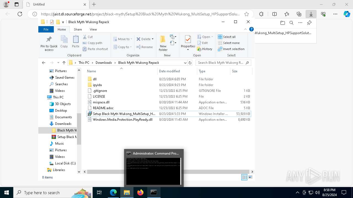Open Copilot in Edge toolbar
The image size is (353, 198).
click(x=347, y=14)
